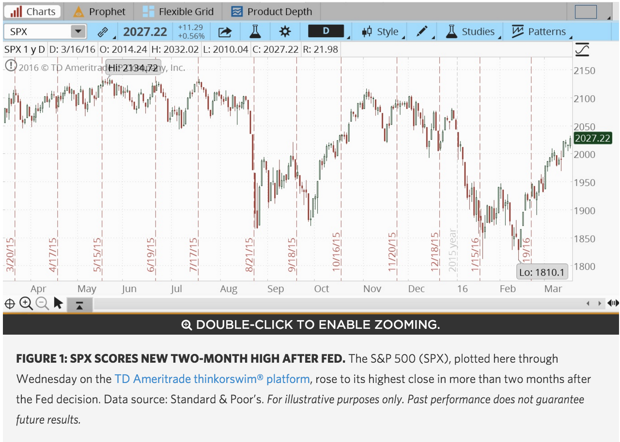The height and width of the screenshot is (442, 620).
Task: Click the share arrow icon in toolbar
Action: click(225, 32)
